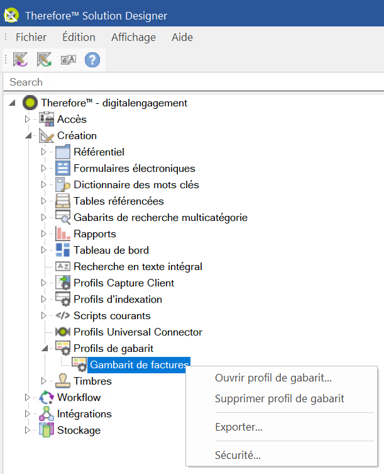
Task: Select the Workflow tree label
Action: point(79,397)
